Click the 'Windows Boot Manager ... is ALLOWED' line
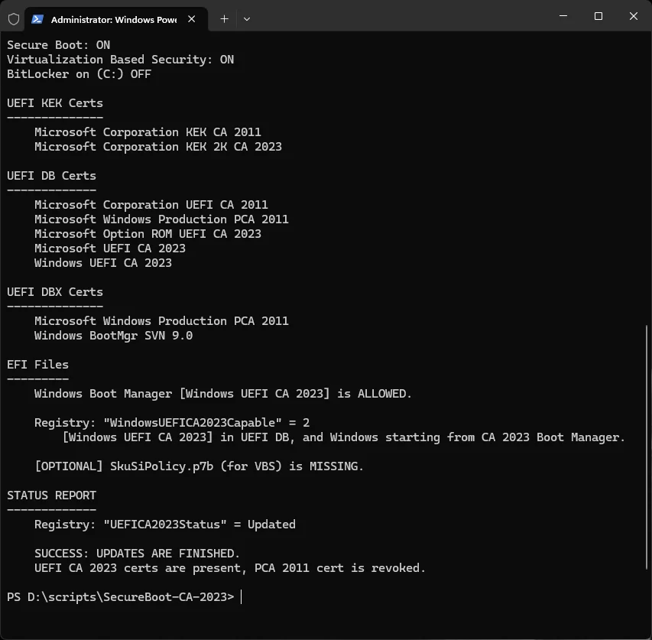Screen dimensions: 652x640 [x=223, y=394]
